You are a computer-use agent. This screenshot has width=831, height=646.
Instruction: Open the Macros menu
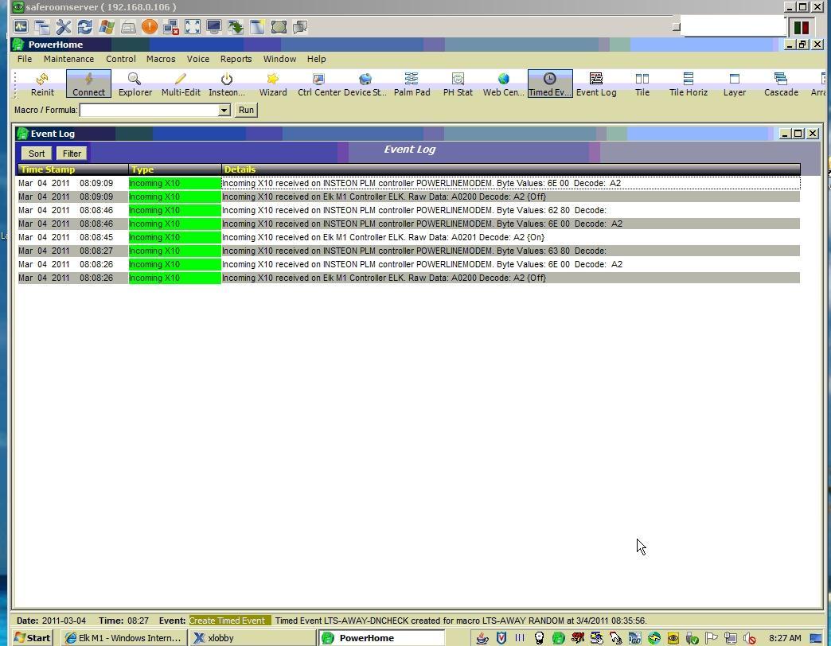161,59
